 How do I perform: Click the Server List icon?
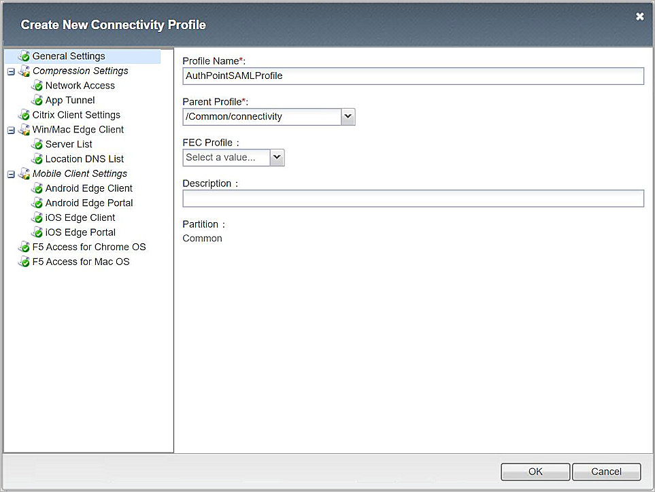[37, 144]
